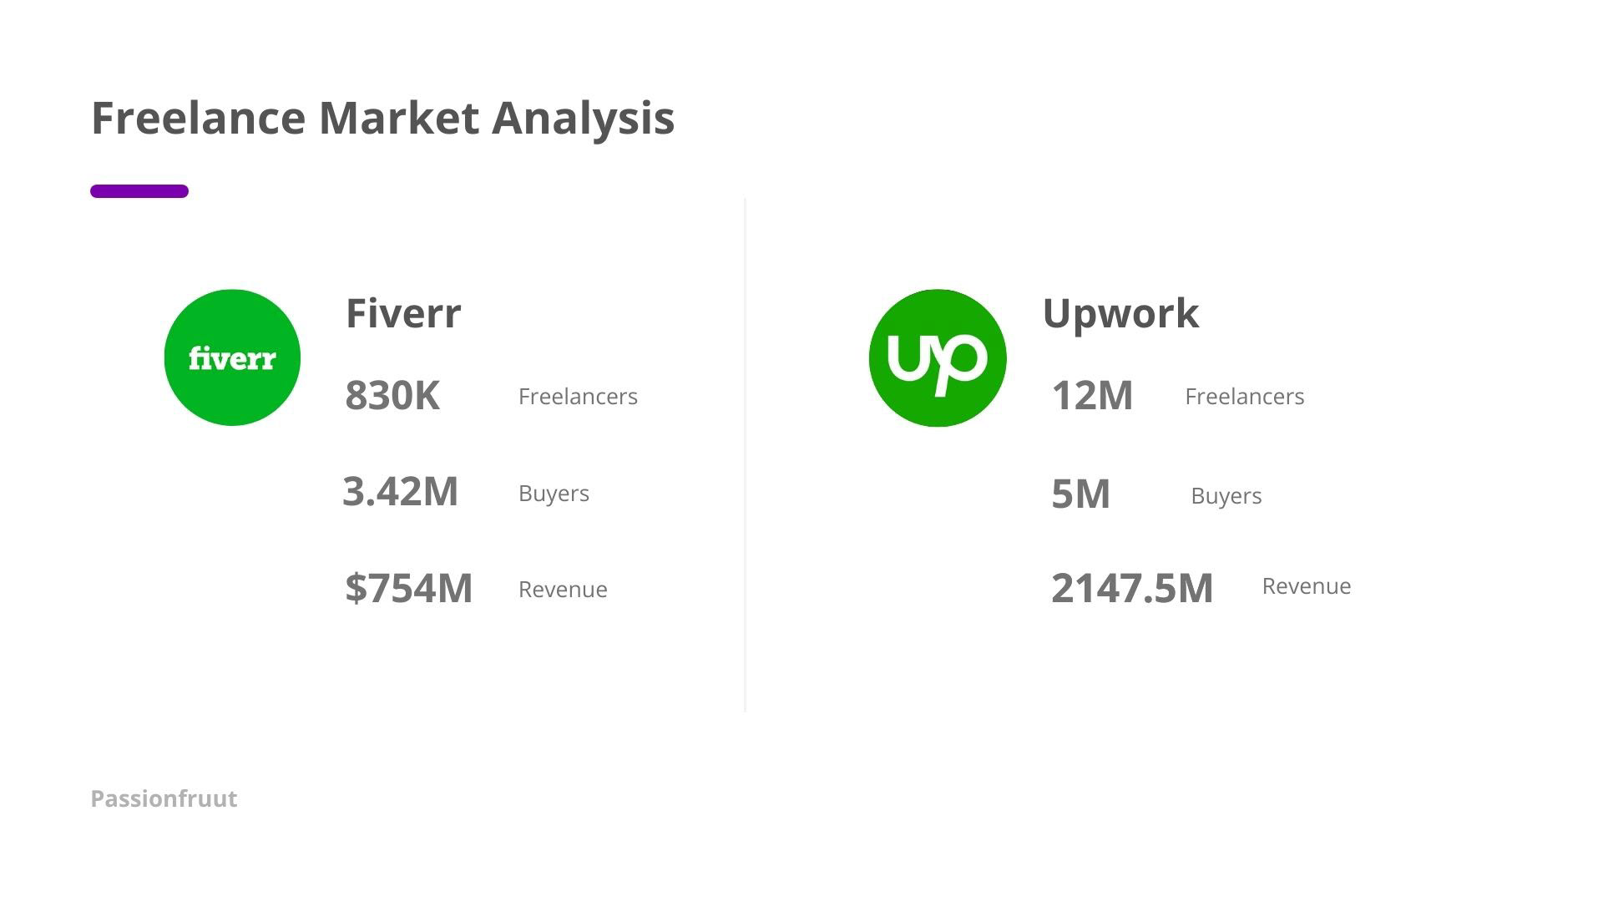The height and width of the screenshot is (902, 1603).
Task: Select the $754M revenue figure
Action: coord(409,588)
